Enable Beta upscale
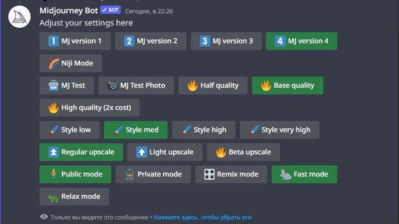 click(243, 152)
